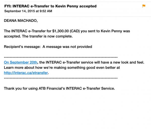Click the $1,300.00 (CAD) amount text
151x131 pixels.
coord(66,31)
